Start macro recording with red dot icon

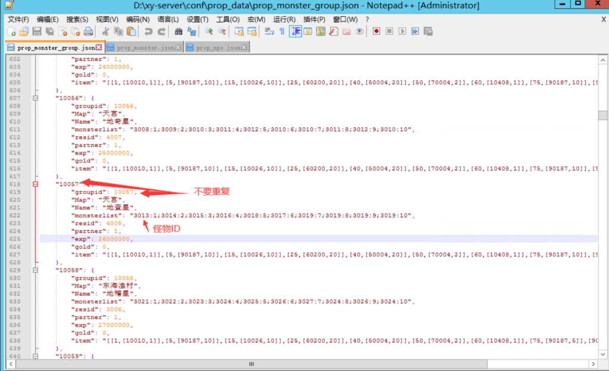click(x=376, y=32)
